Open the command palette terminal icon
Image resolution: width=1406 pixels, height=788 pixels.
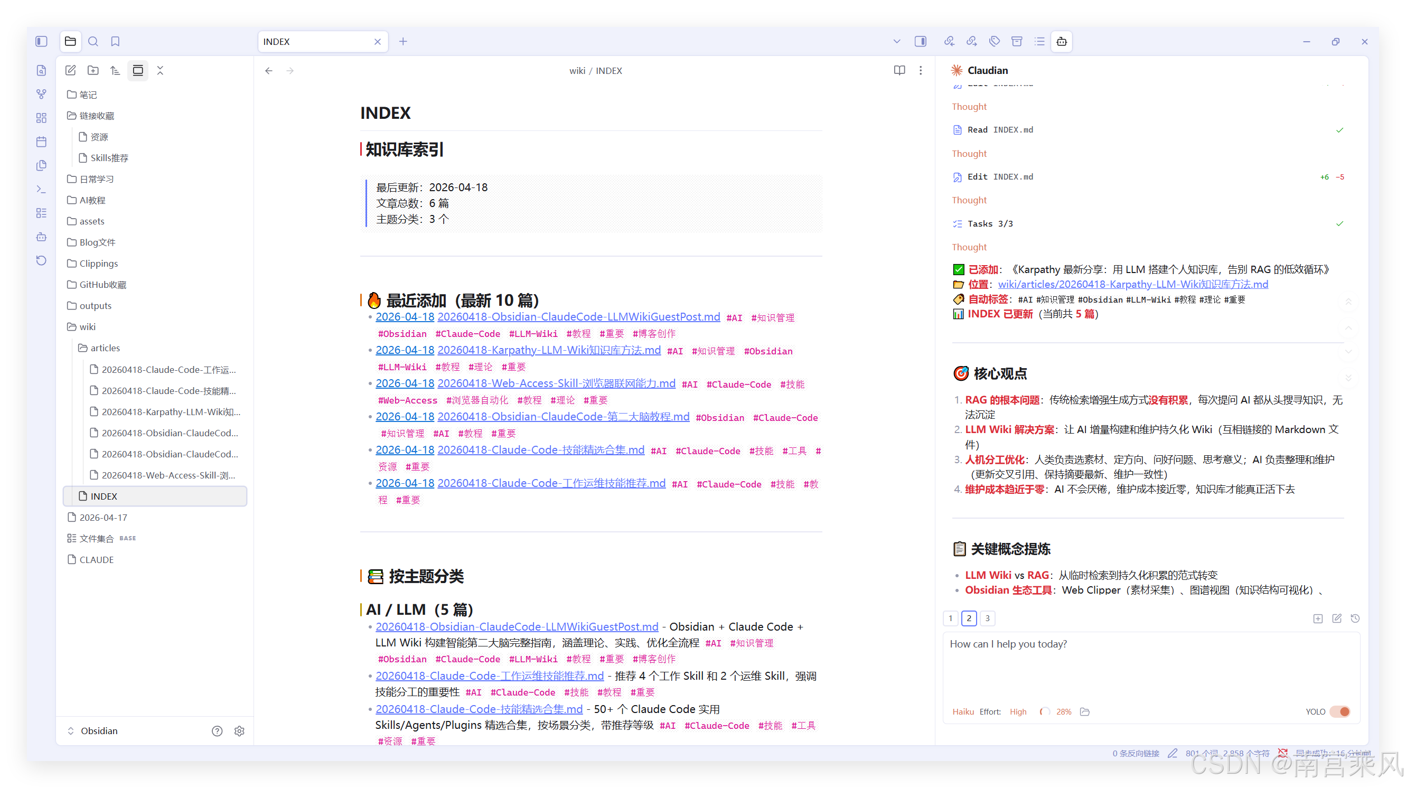pyautogui.click(x=42, y=190)
